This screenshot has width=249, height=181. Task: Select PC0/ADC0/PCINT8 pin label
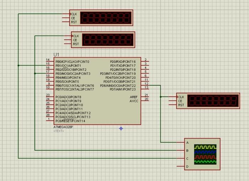[x=68, y=97]
